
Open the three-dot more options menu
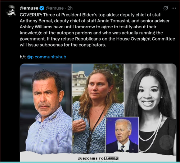point(174,8)
